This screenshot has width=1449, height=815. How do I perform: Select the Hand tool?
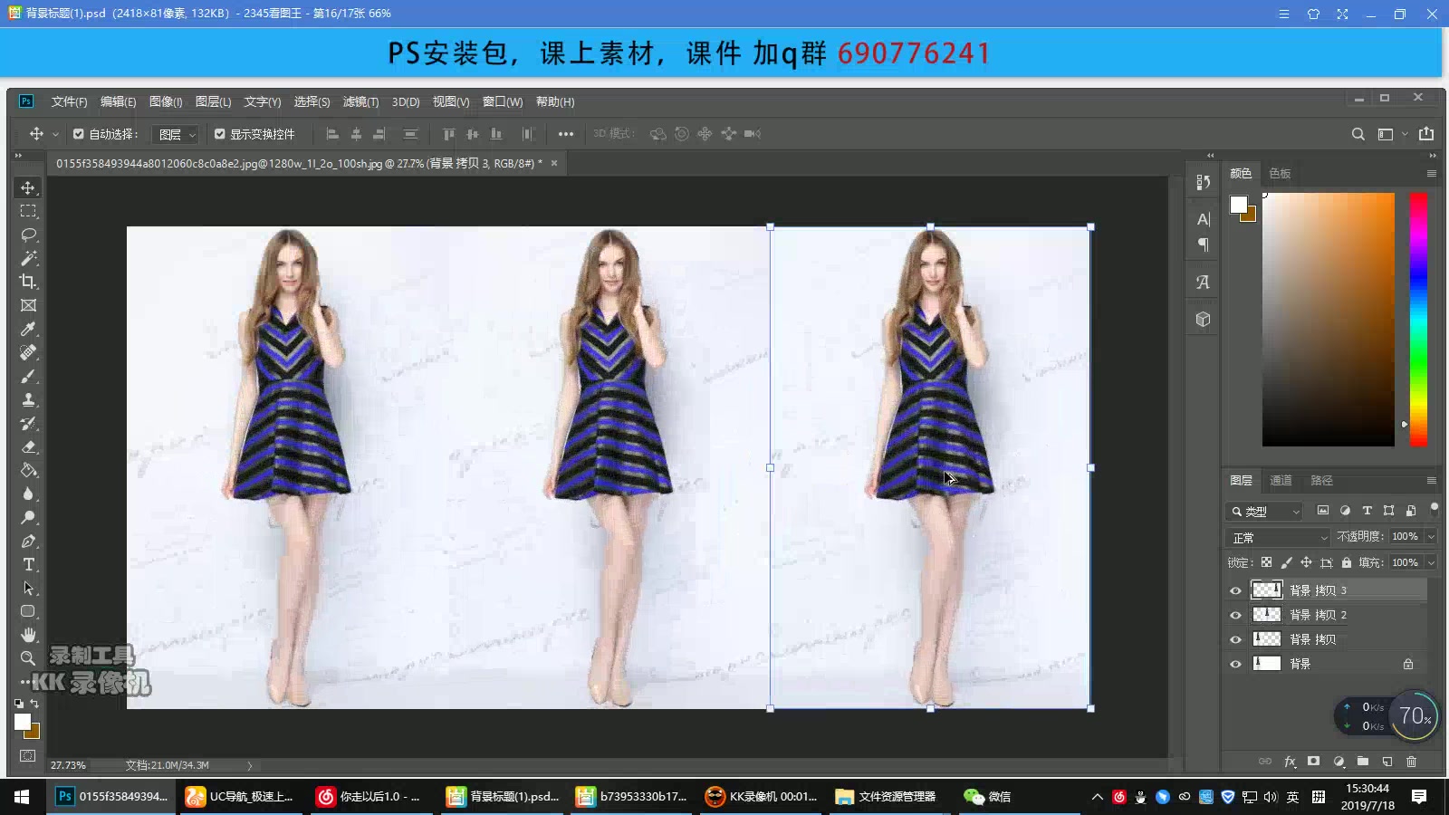[x=28, y=635]
